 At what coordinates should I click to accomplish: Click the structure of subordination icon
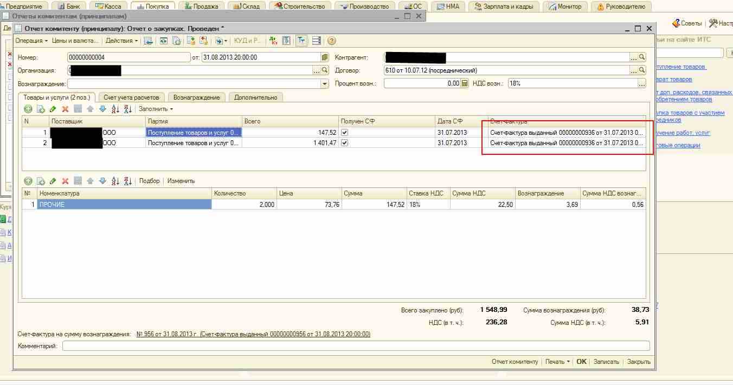click(x=317, y=41)
